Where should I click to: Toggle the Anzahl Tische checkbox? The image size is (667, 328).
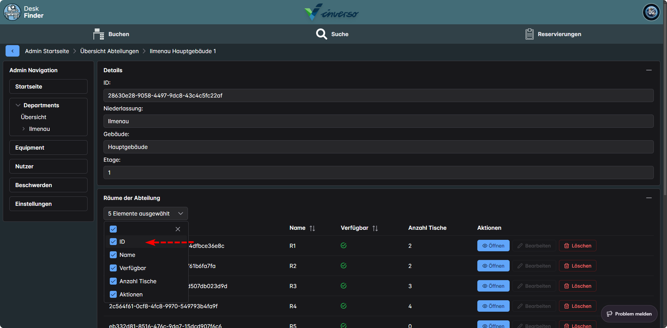(x=113, y=281)
